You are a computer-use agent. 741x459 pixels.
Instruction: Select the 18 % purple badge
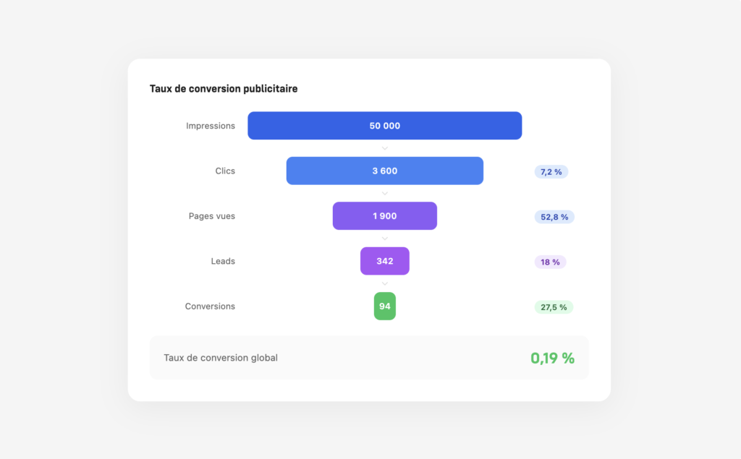(550, 262)
